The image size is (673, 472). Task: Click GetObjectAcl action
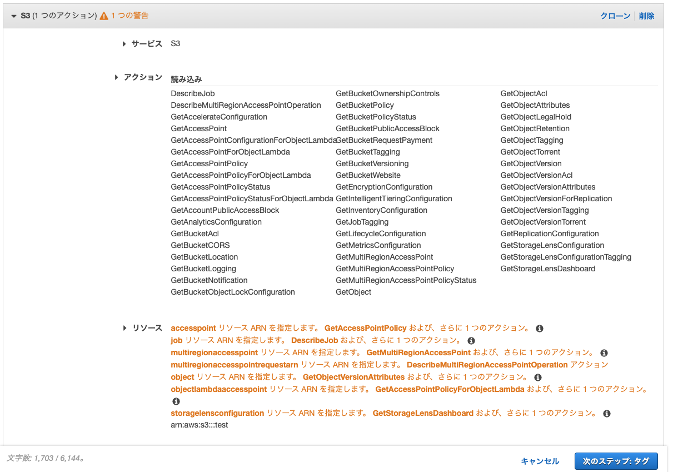[524, 93]
